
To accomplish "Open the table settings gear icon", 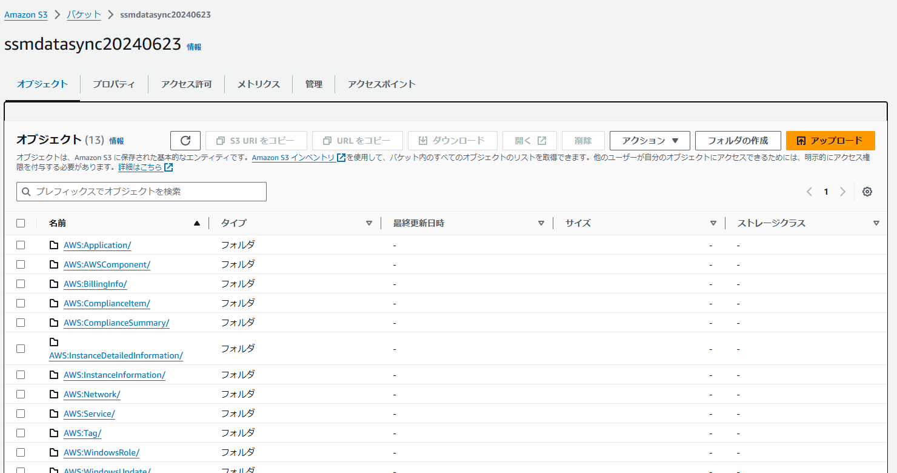I will click(x=867, y=192).
